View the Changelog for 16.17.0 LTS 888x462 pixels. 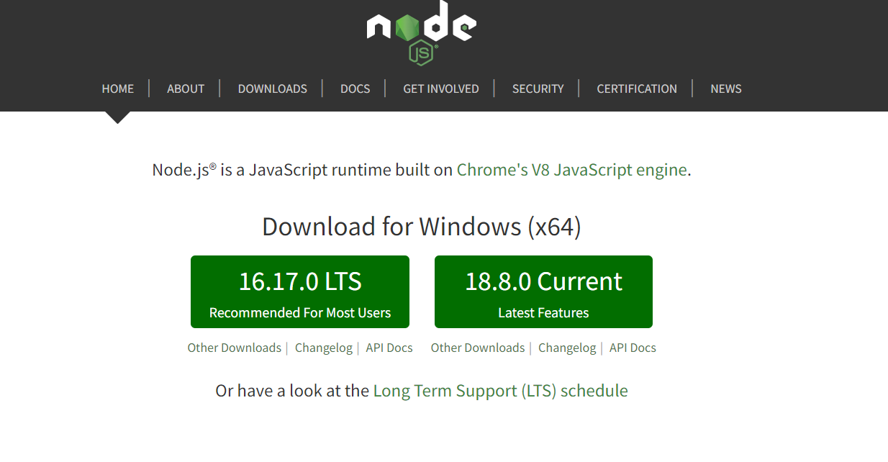[323, 348]
